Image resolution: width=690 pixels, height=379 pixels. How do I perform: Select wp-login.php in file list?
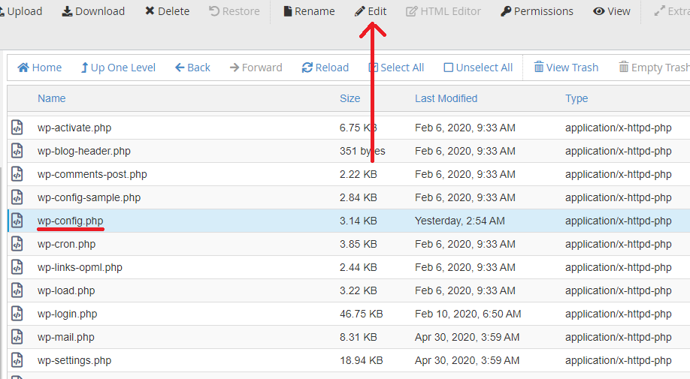click(67, 314)
